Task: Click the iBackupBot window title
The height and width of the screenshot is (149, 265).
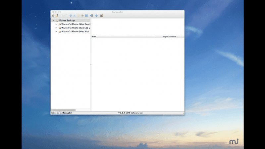Action: [x=117, y=12]
